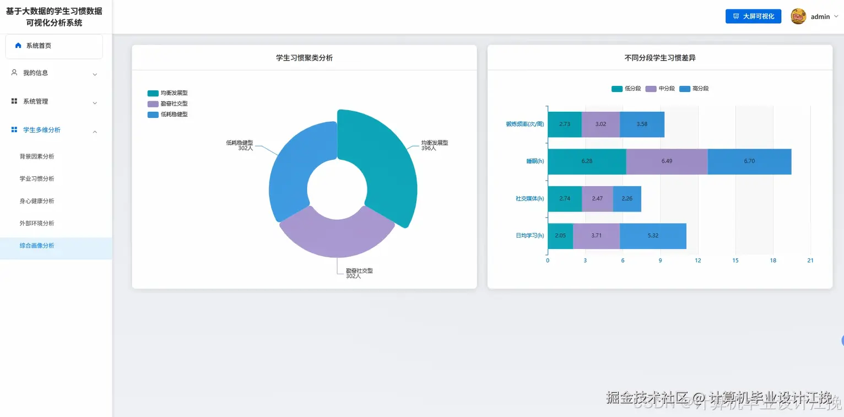The height and width of the screenshot is (417, 844).
Task: Click the user icon beside 我的信息
Action: click(14, 72)
